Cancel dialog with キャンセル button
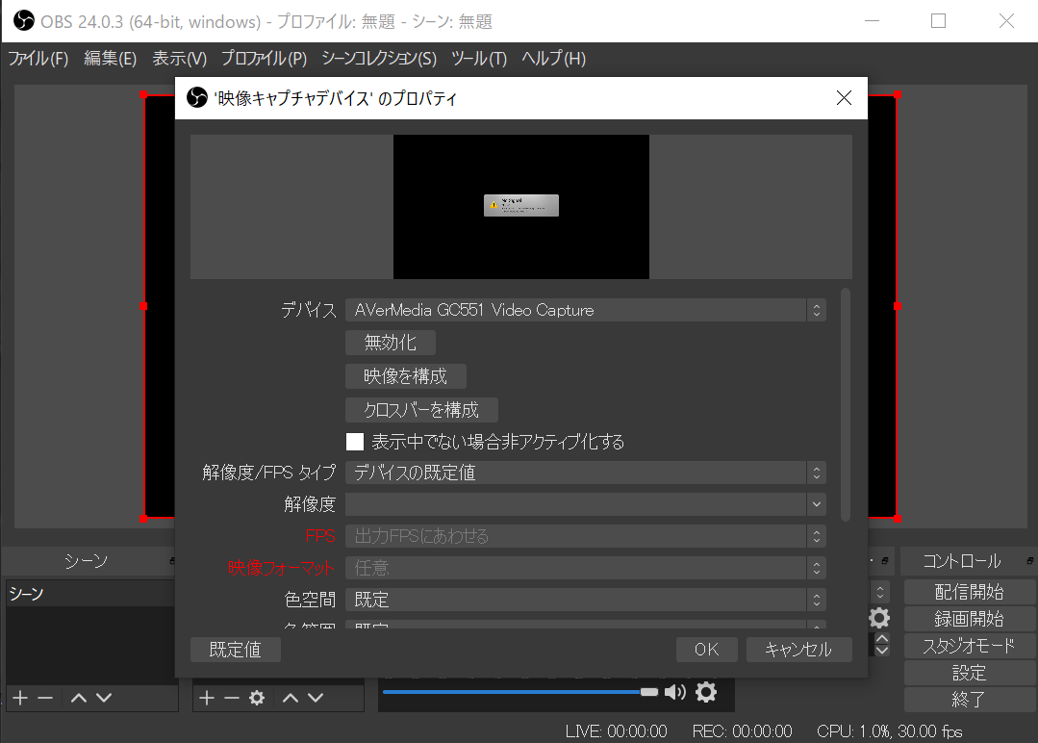The width and height of the screenshot is (1038, 743). [798, 650]
